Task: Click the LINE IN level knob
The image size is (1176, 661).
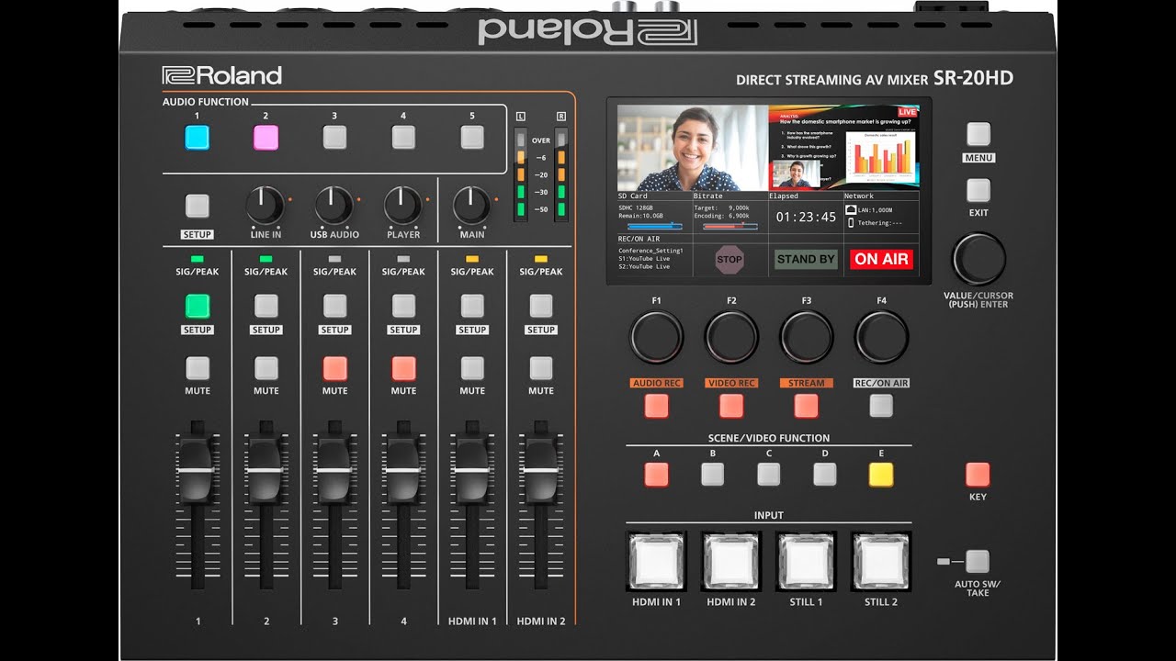Action: click(266, 206)
